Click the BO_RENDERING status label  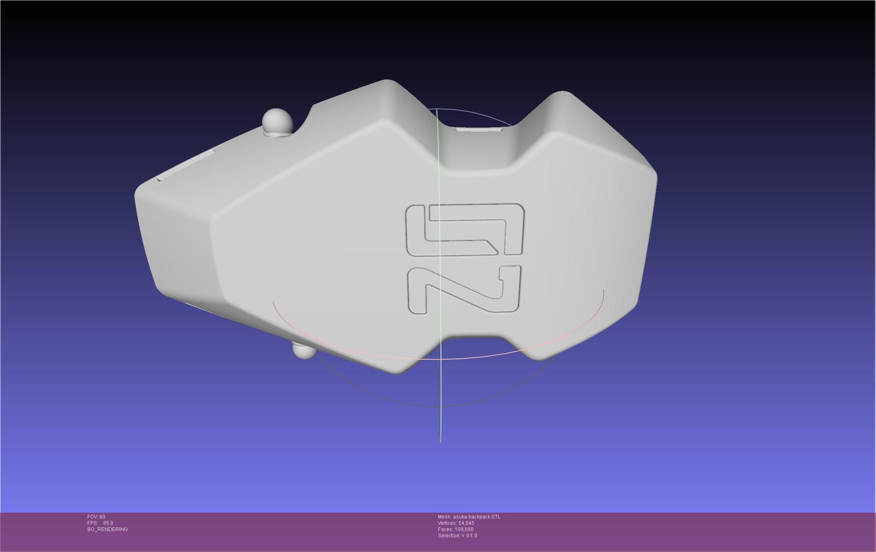[107, 529]
